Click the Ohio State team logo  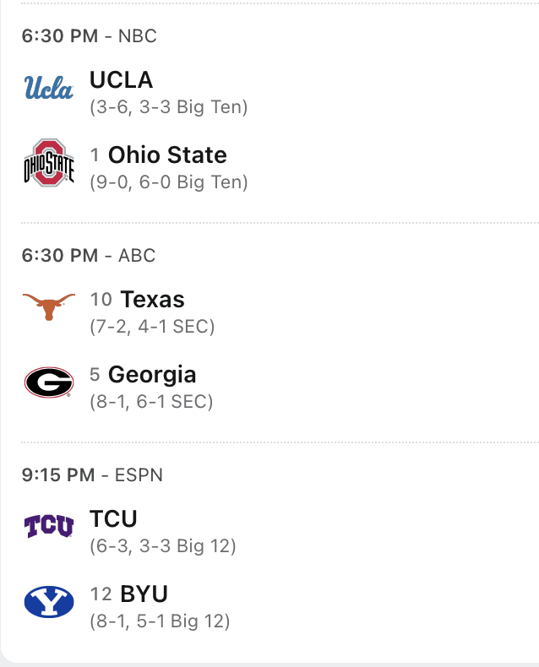pyautogui.click(x=48, y=164)
